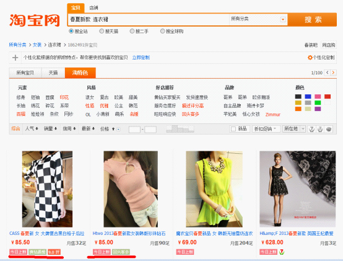Image resolution: width=343 pixels, height=261 pixels.
Task: Click maximum price input box
Action: [150, 130]
